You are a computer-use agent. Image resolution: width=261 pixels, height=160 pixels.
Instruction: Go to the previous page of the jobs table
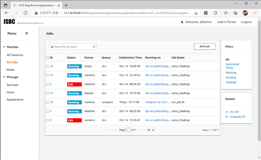[x=116, y=130]
